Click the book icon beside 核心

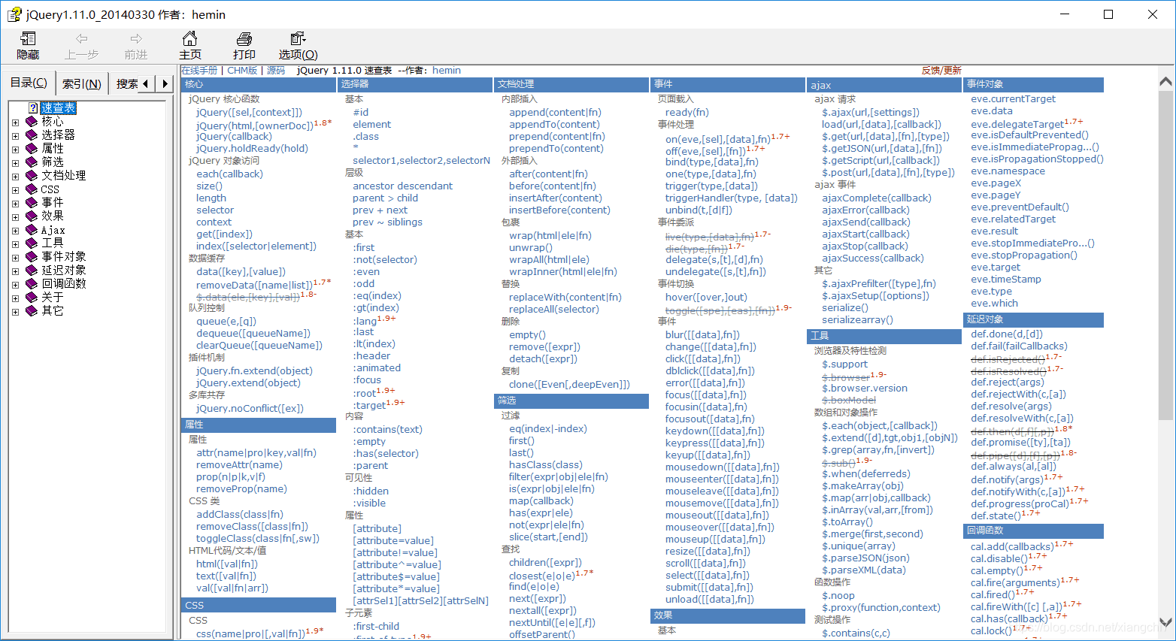(x=32, y=122)
